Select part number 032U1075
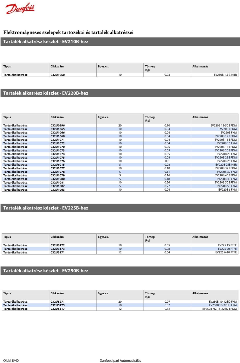This screenshot has width=240, height=363. click(x=57, y=158)
